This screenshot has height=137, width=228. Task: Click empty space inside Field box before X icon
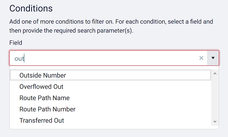111,58
